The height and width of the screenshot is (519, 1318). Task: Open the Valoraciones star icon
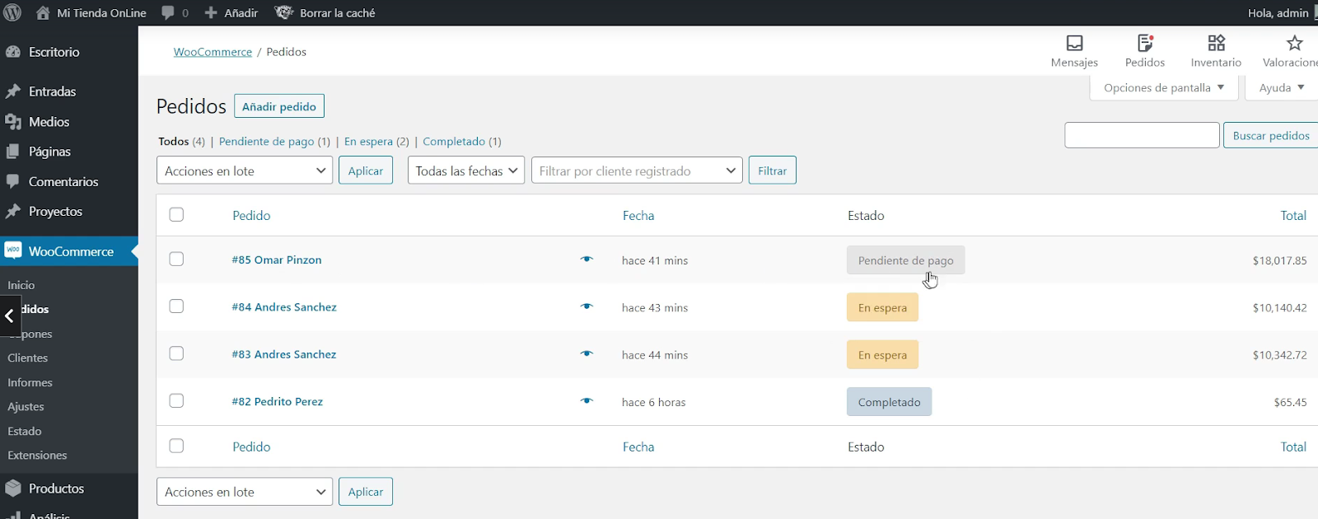1294,42
